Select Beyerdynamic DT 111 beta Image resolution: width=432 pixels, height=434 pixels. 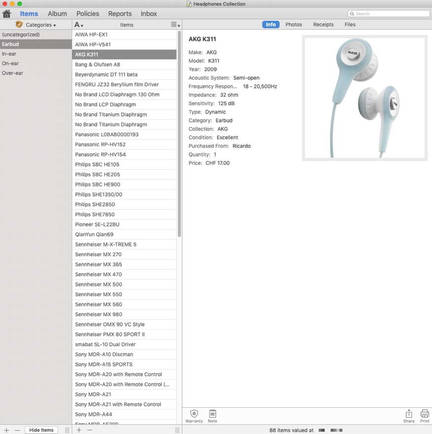pos(124,75)
